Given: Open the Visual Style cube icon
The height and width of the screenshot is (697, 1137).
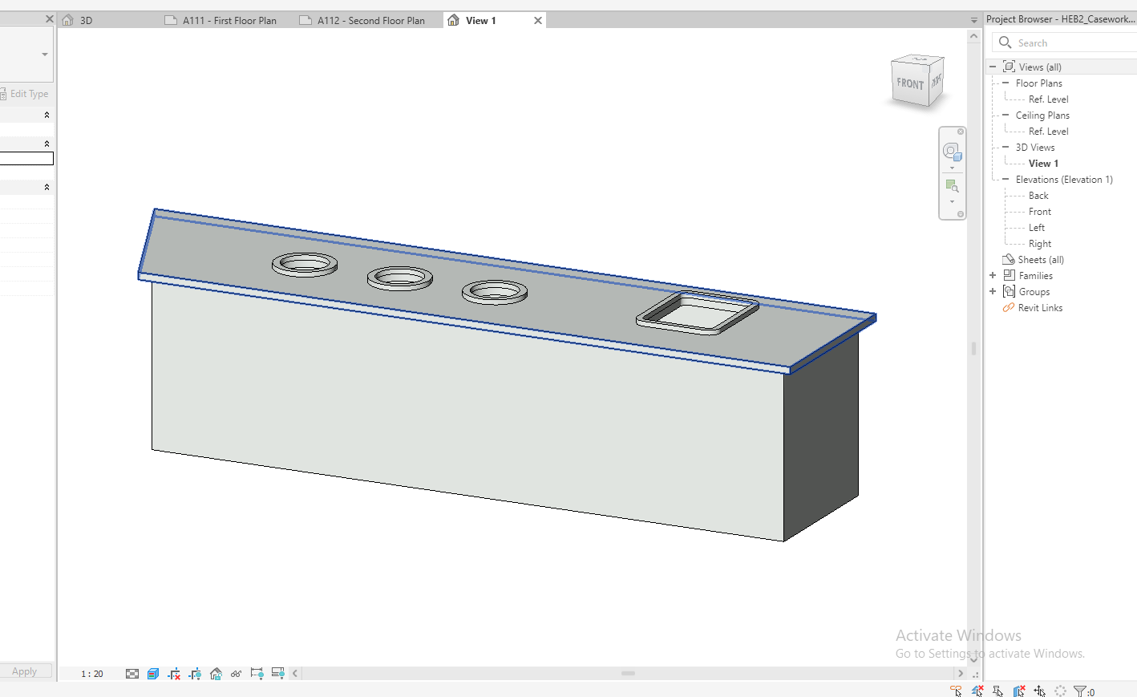Looking at the screenshot, I should pos(153,674).
